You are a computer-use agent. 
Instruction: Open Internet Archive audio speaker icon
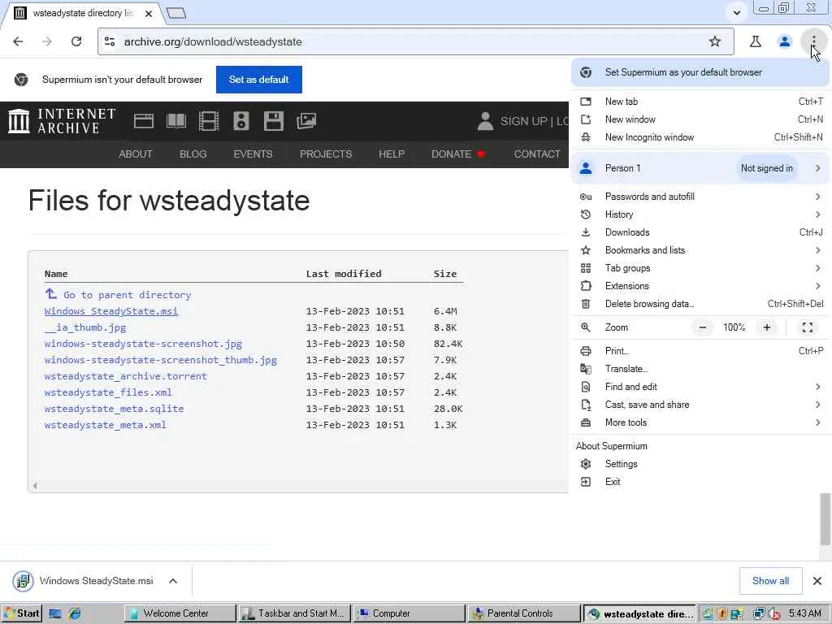(240, 121)
